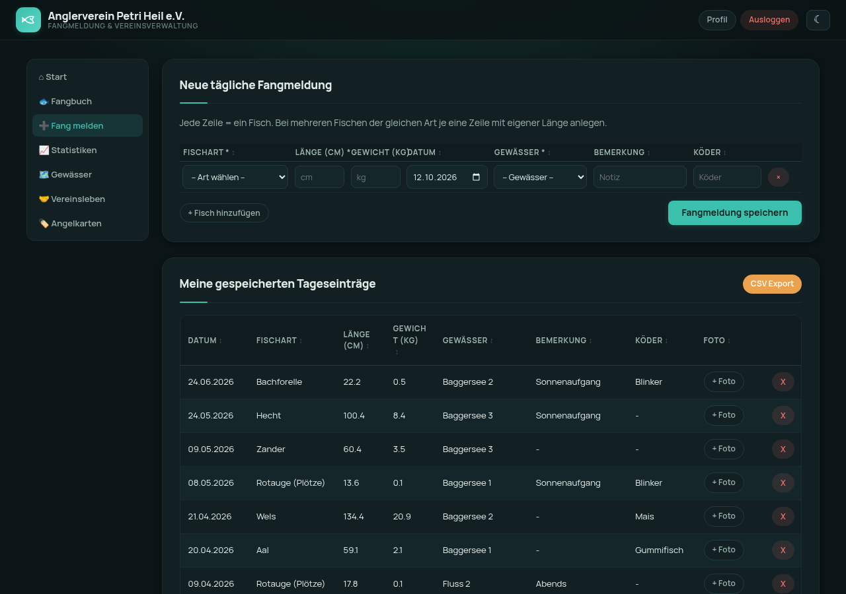Open Fangbuch from the sidebar
This screenshot has width=846, height=594.
pos(87,101)
